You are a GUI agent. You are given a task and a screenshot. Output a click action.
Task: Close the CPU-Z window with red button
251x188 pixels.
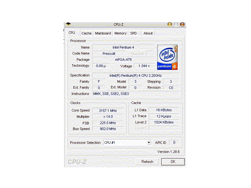point(182,24)
